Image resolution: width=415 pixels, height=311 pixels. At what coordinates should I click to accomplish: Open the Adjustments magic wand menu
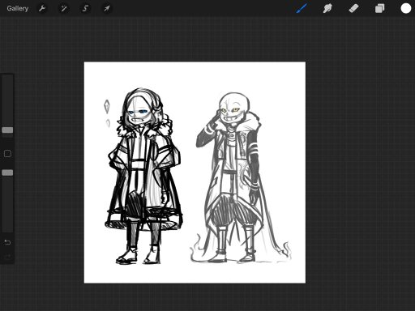pyautogui.click(x=63, y=8)
